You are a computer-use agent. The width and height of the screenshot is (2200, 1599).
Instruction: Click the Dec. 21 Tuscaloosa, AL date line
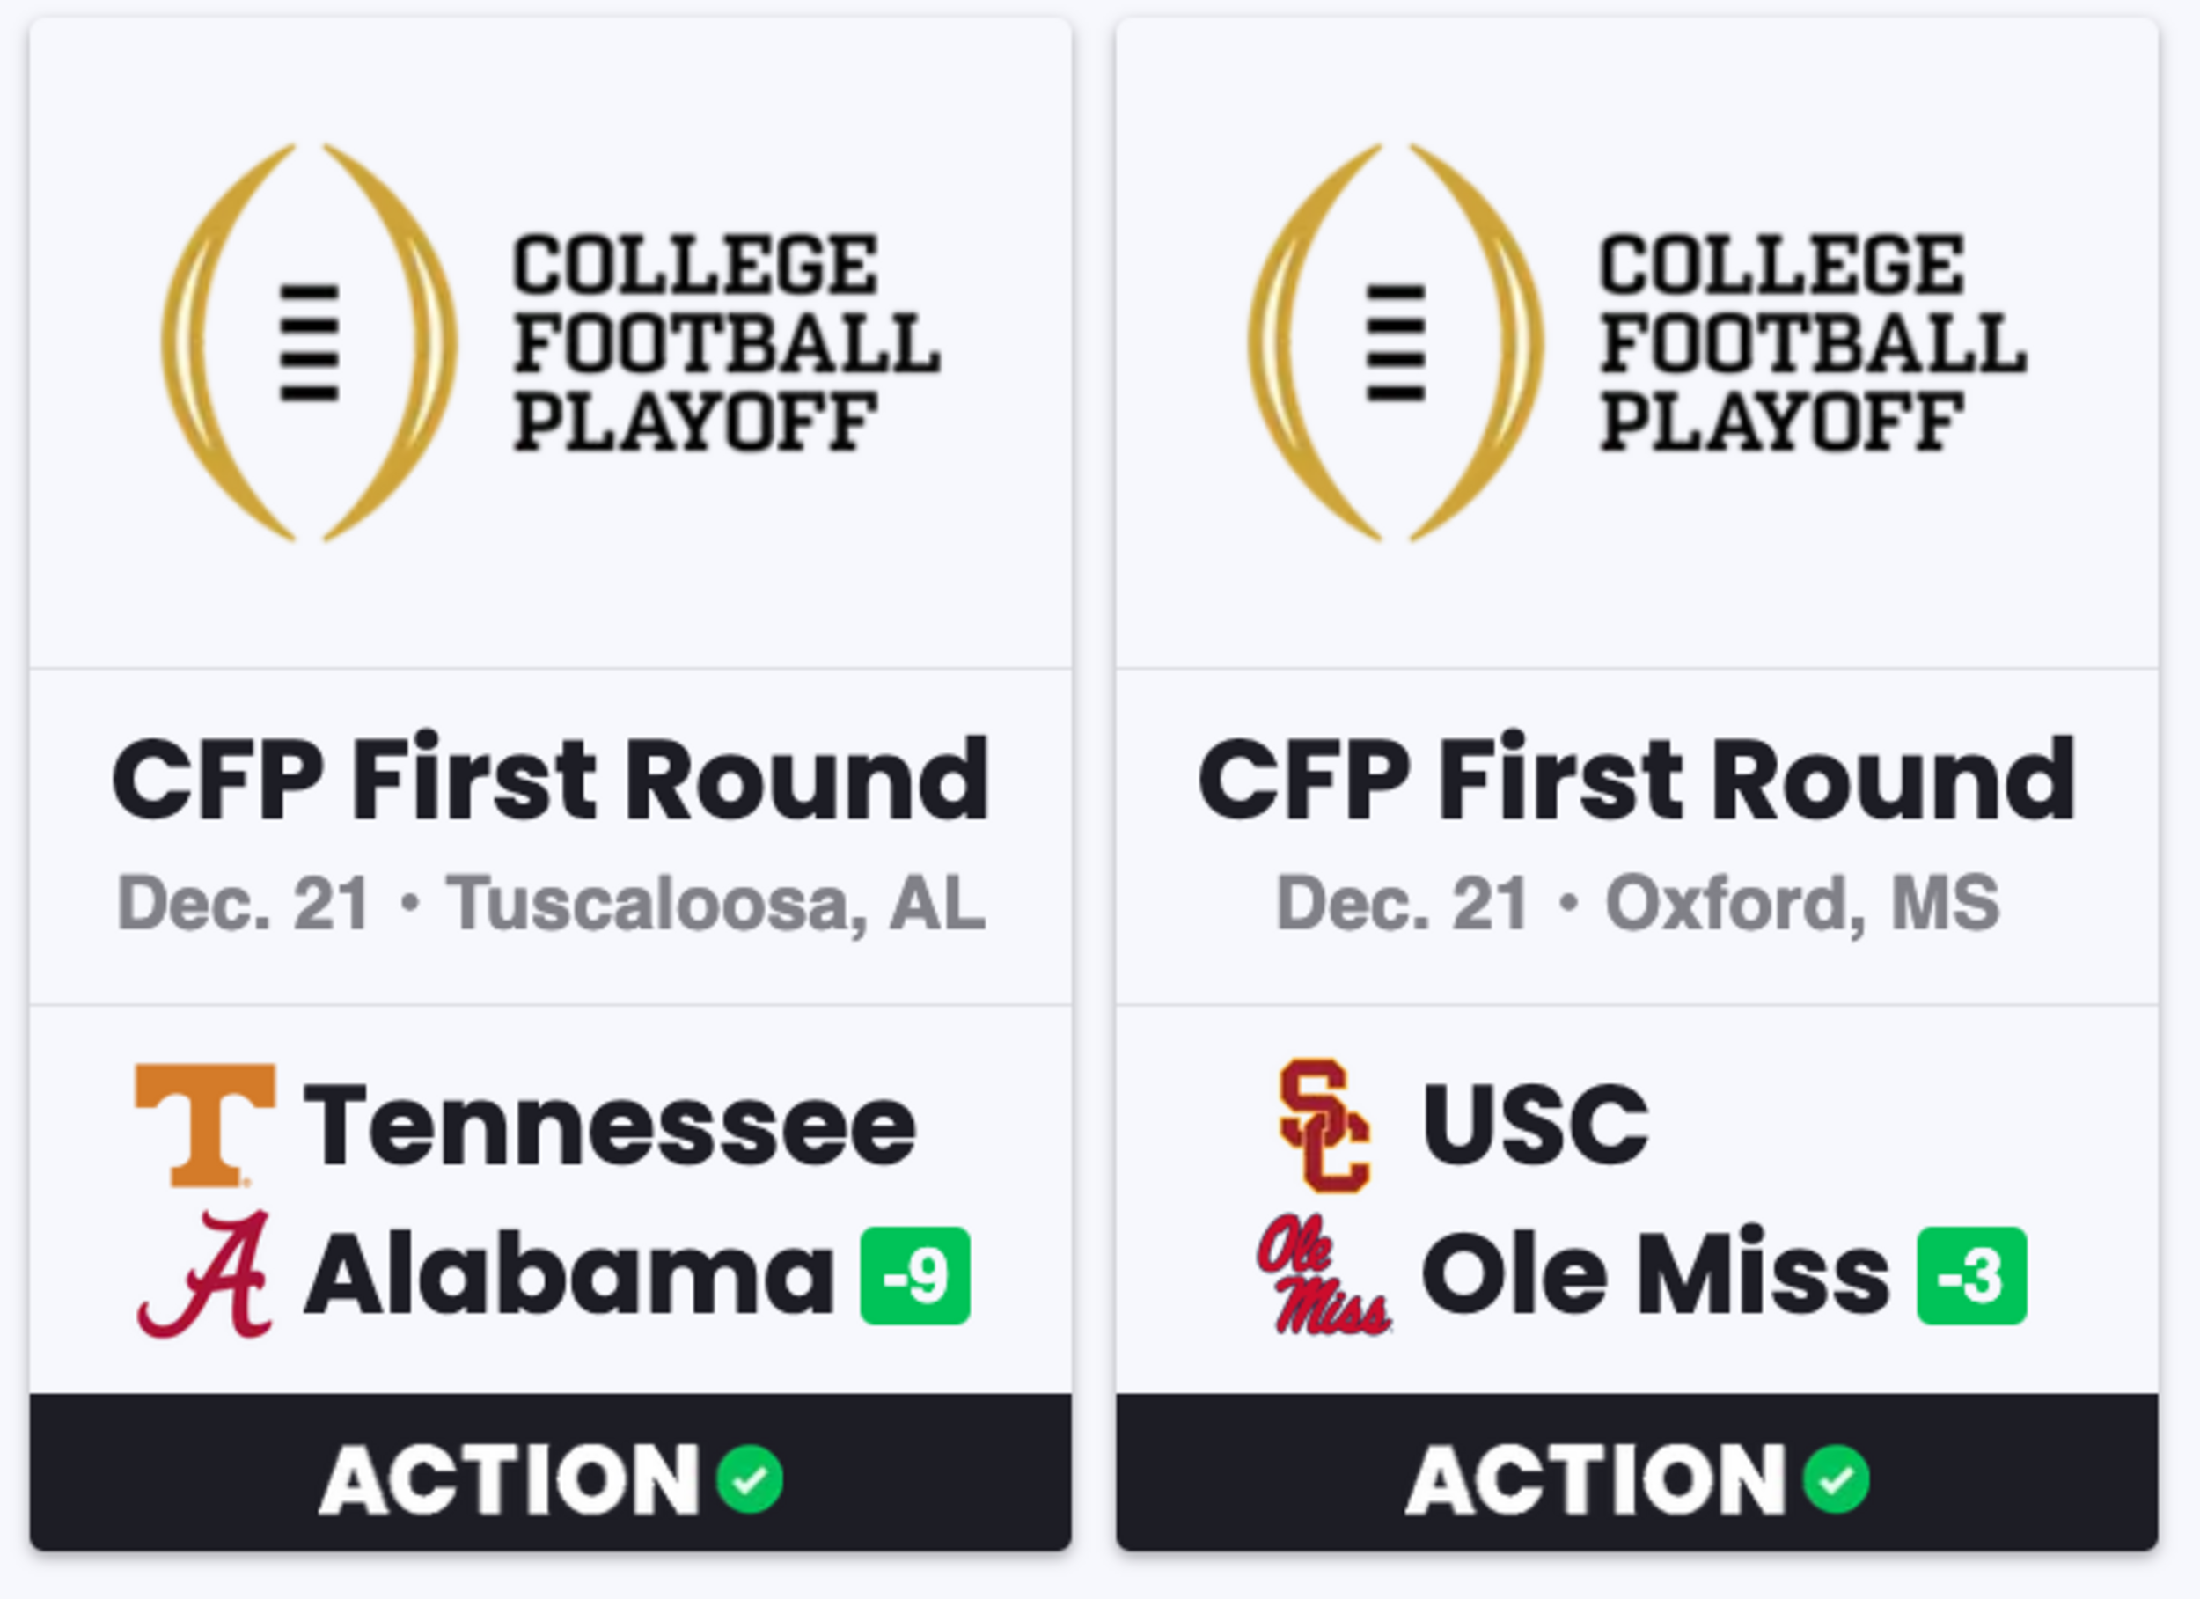551,905
